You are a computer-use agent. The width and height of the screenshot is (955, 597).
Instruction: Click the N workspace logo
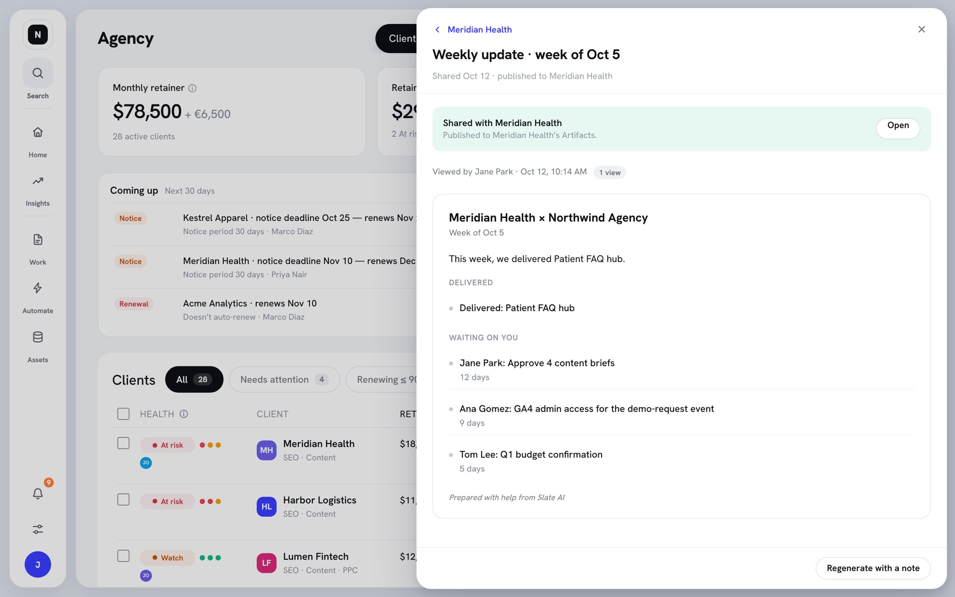[x=38, y=34]
